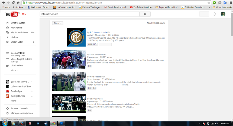Open the Nike Football video thumbnail
The width and height of the screenshot is (233, 126).
pyautogui.click(x=69, y=81)
